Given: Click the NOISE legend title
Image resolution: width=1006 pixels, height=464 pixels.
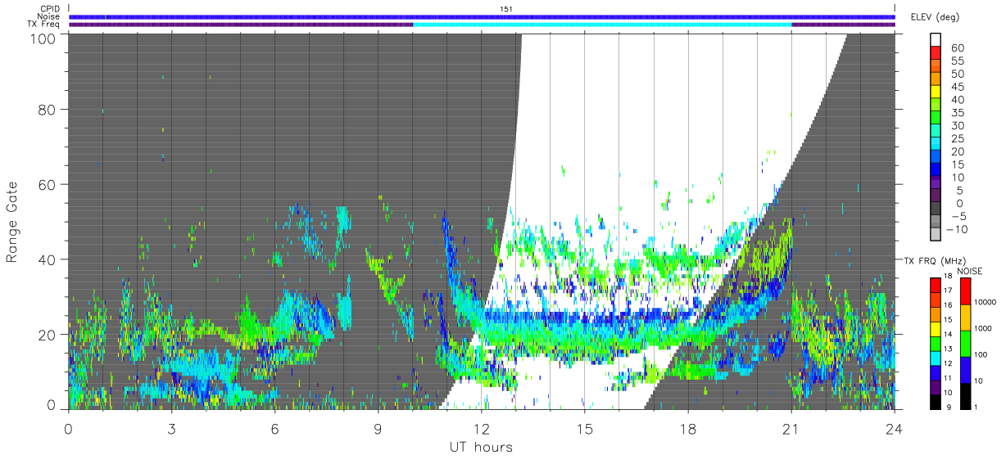Looking at the screenshot, I should click(x=970, y=271).
